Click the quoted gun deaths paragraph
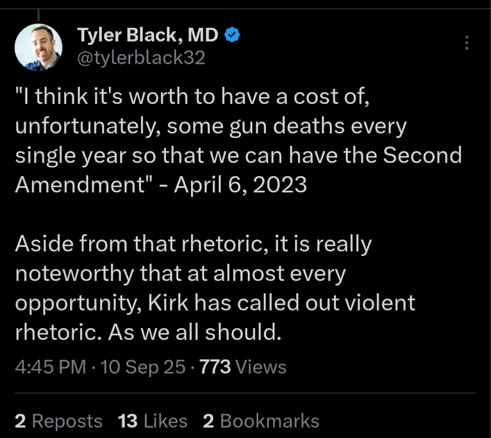This screenshot has height=438, width=491. [x=239, y=141]
